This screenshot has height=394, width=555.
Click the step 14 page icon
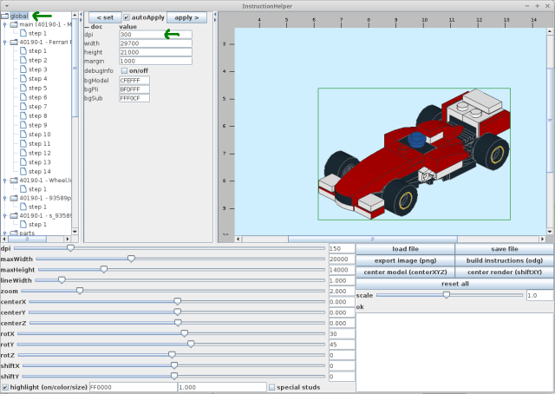[23, 172]
